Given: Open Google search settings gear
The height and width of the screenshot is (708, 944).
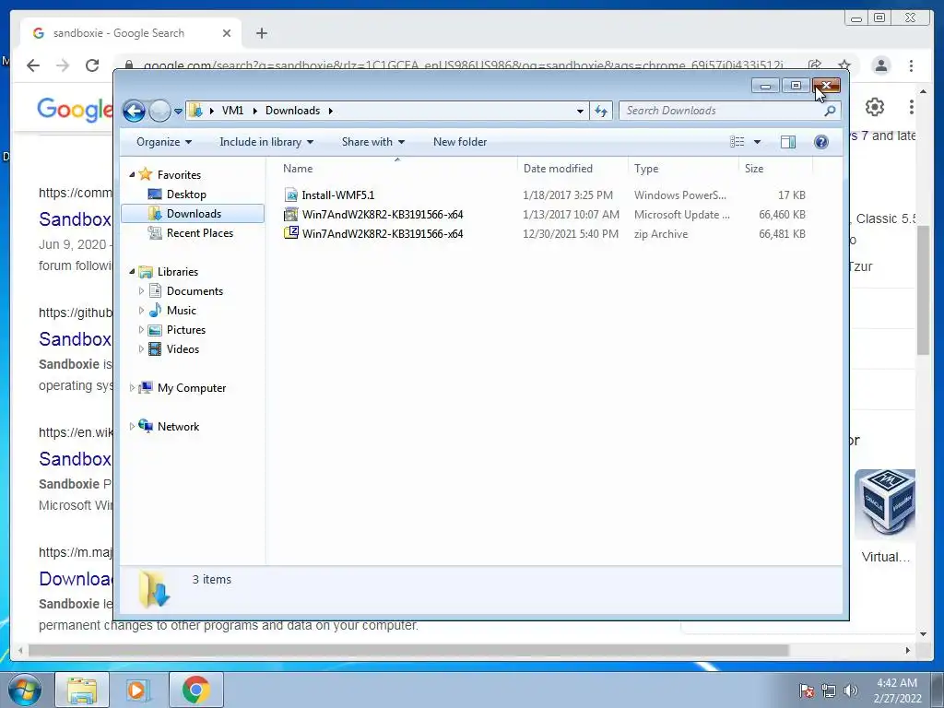Looking at the screenshot, I should tap(875, 107).
